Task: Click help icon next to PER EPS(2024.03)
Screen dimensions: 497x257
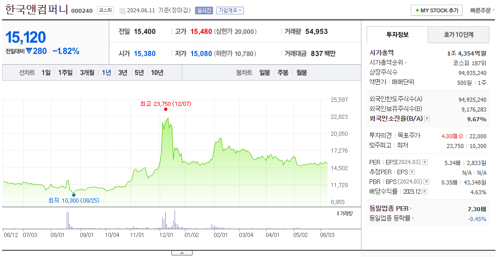Action: click(x=425, y=162)
